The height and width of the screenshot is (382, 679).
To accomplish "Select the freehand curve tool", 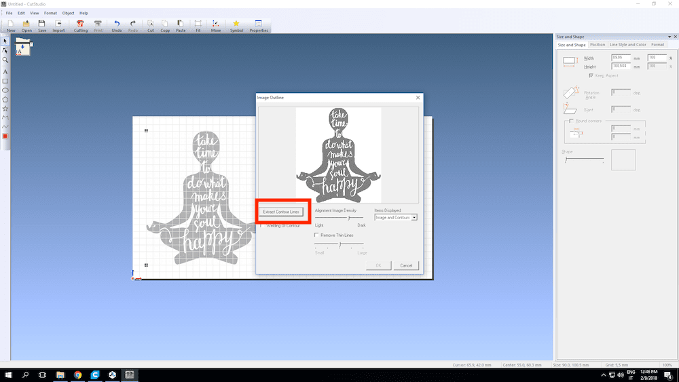I will [5, 127].
